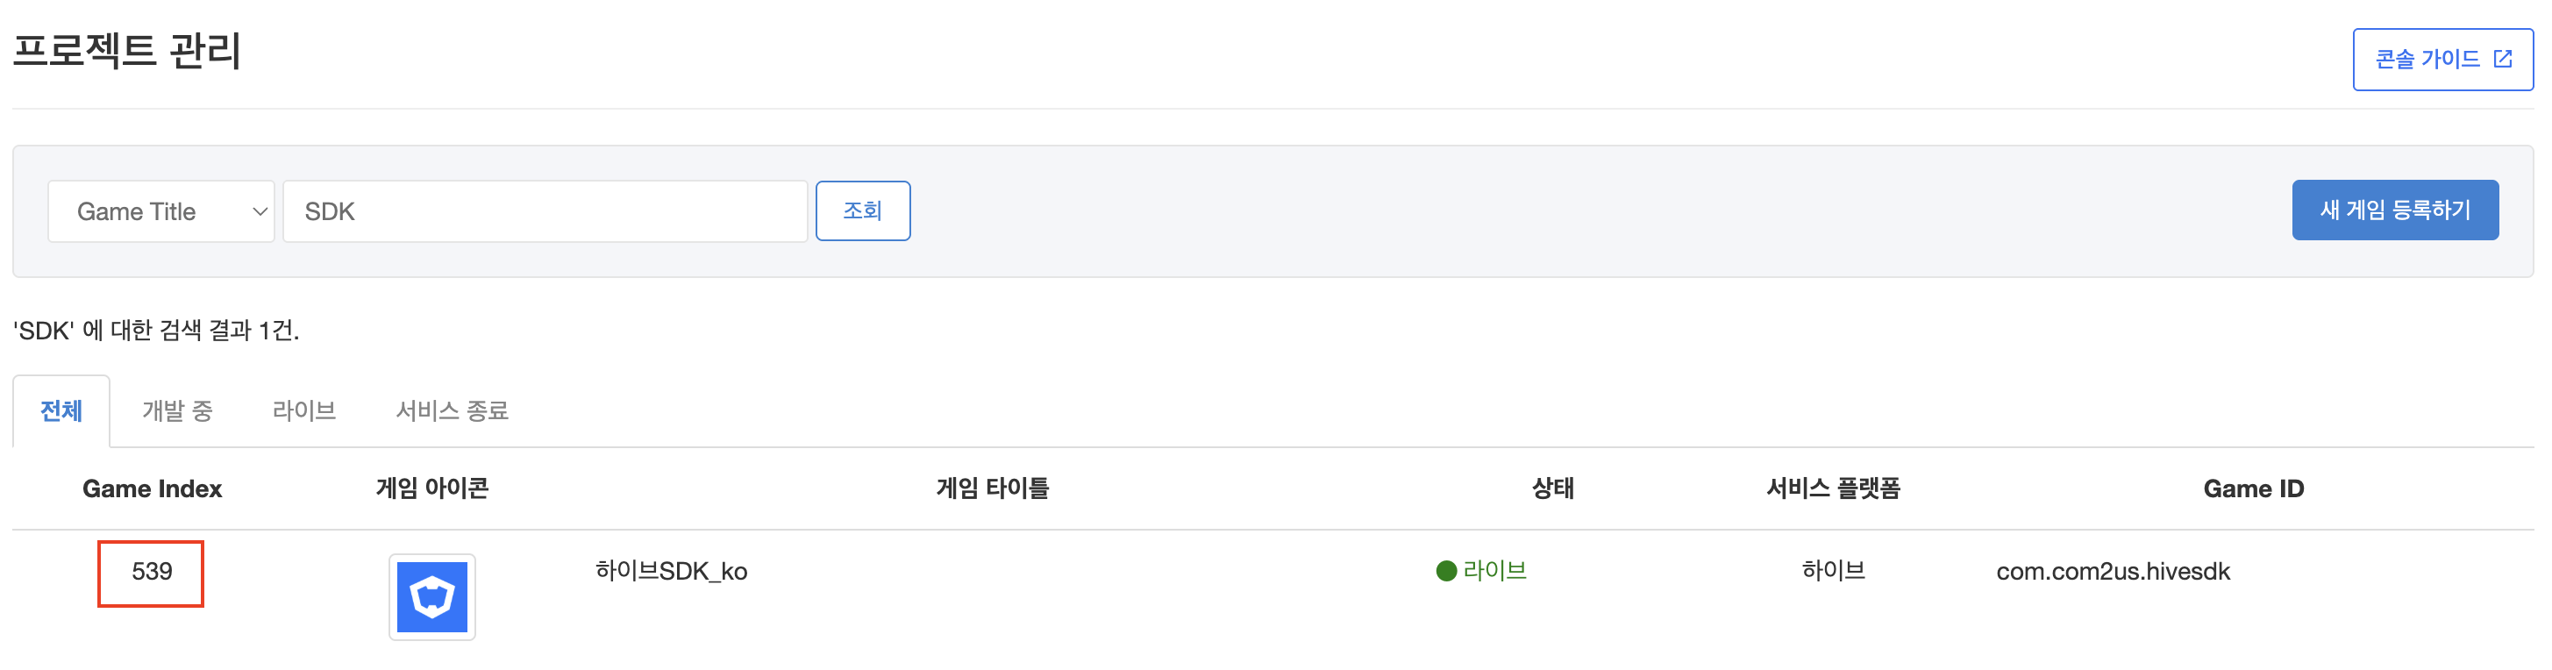Switch to the 서비스 종료 tab
2552x670 pixels.
(x=452, y=410)
